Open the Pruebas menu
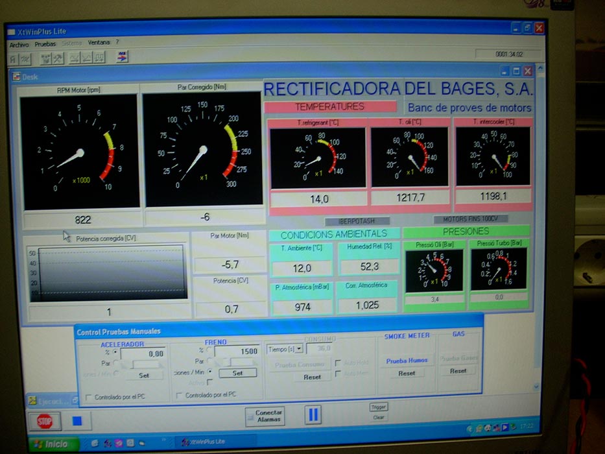Viewport: 605px width, 454px height. [x=45, y=44]
